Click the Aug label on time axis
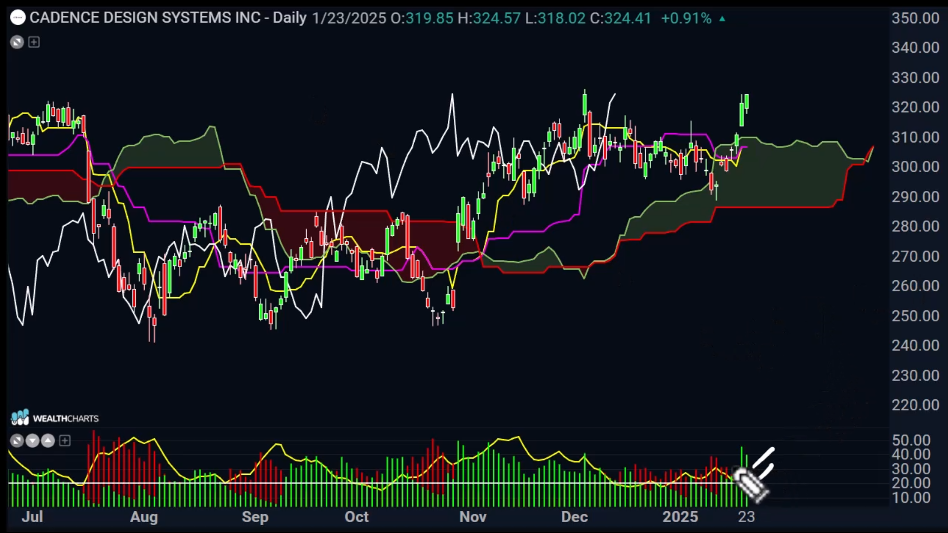The height and width of the screenshot is (533, 948). coord(144,517)
